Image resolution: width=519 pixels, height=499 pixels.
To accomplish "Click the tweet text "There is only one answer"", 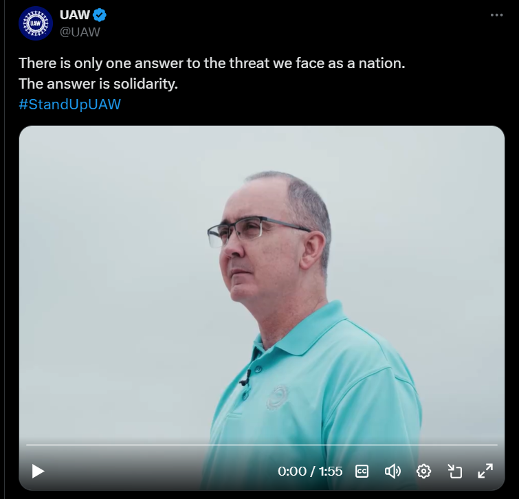I will click(x=93, y=63).
